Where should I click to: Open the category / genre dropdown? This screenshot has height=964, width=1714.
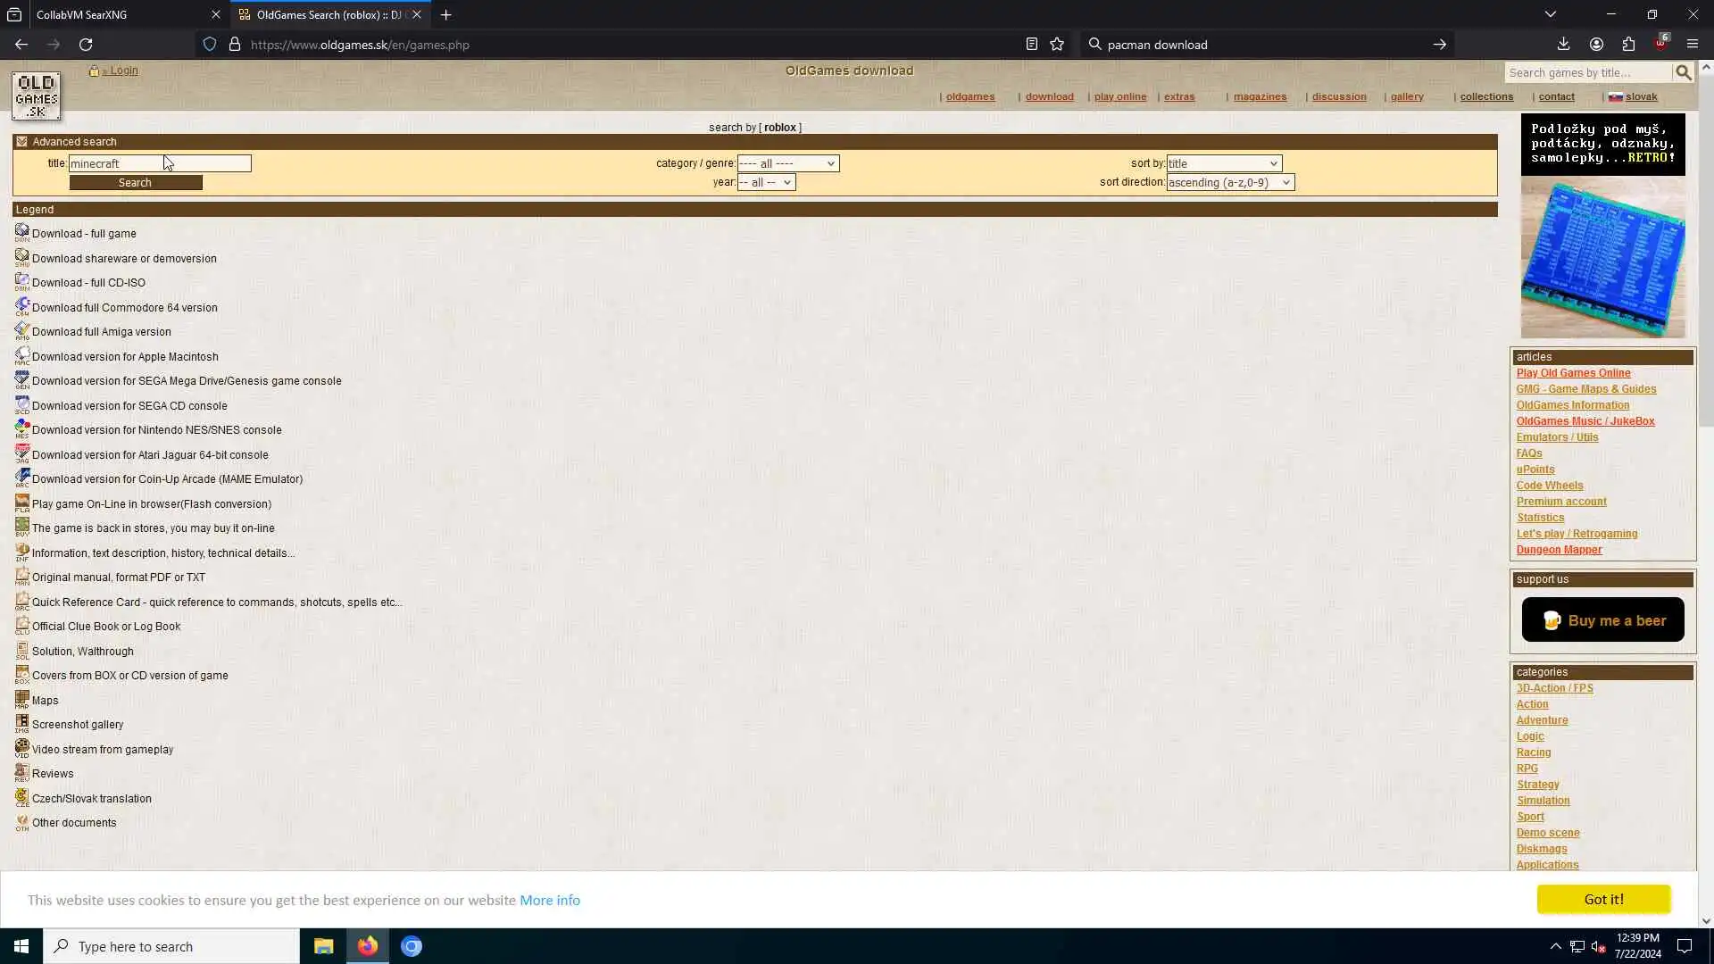click(787, 163)
